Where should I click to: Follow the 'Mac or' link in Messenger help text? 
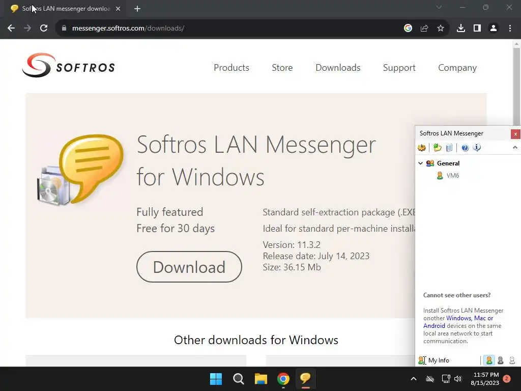(483, 318)
